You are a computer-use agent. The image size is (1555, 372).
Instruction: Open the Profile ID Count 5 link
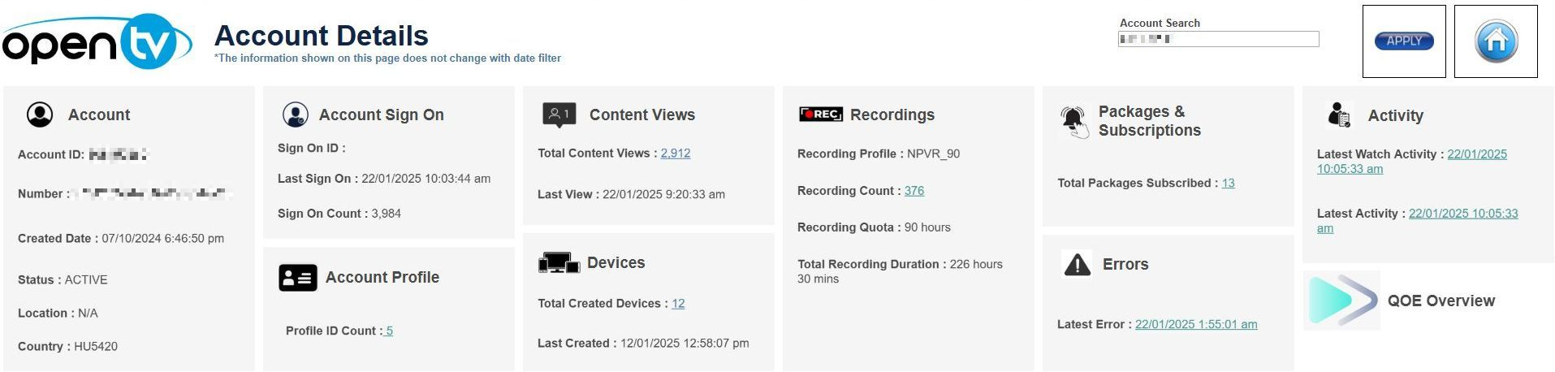(389, 331)
